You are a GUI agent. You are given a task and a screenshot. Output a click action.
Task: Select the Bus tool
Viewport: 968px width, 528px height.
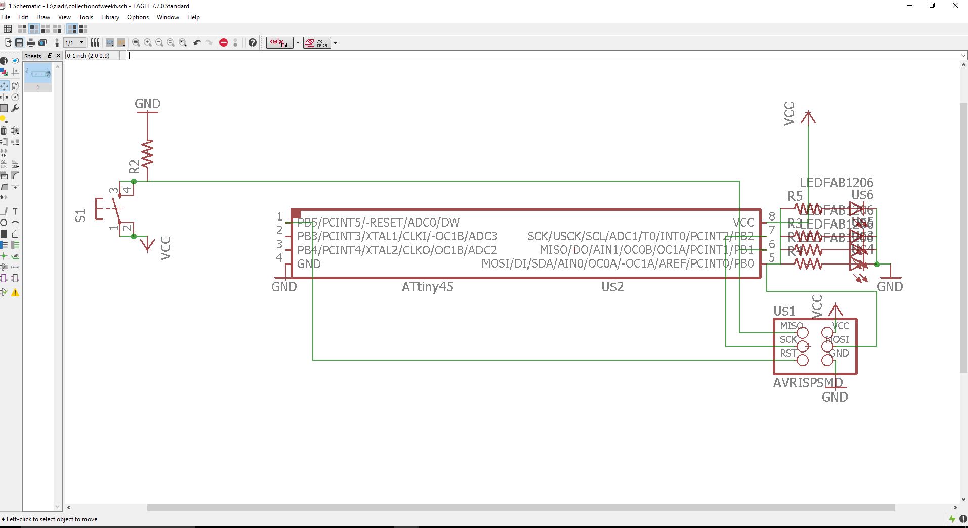pyautogui.click(x=4, y=245)
